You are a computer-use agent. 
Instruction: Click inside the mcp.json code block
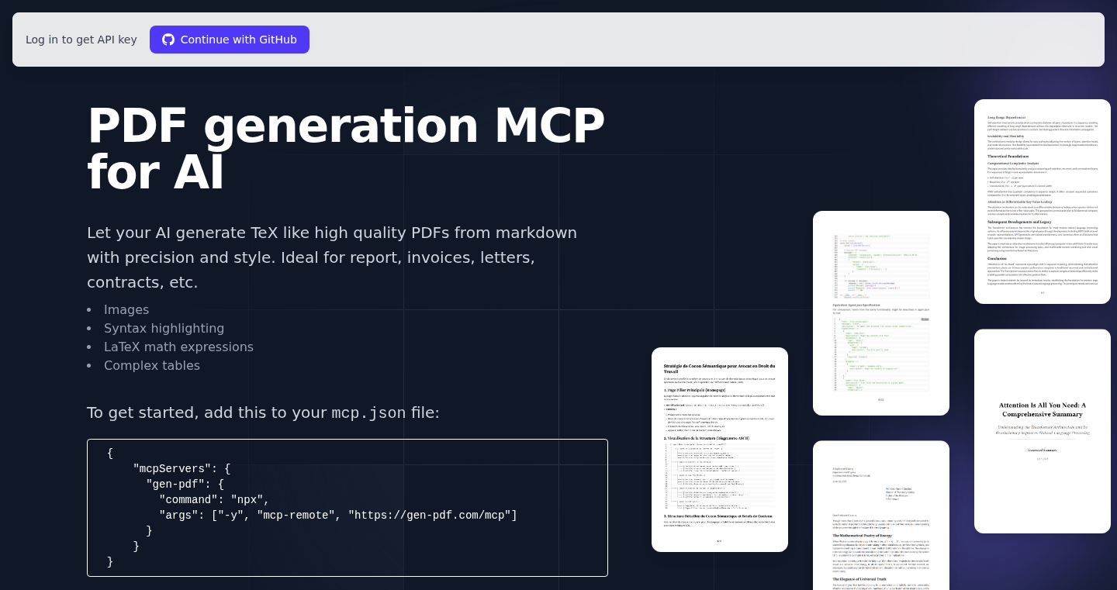pyautogui.click(x=348, y=508)
